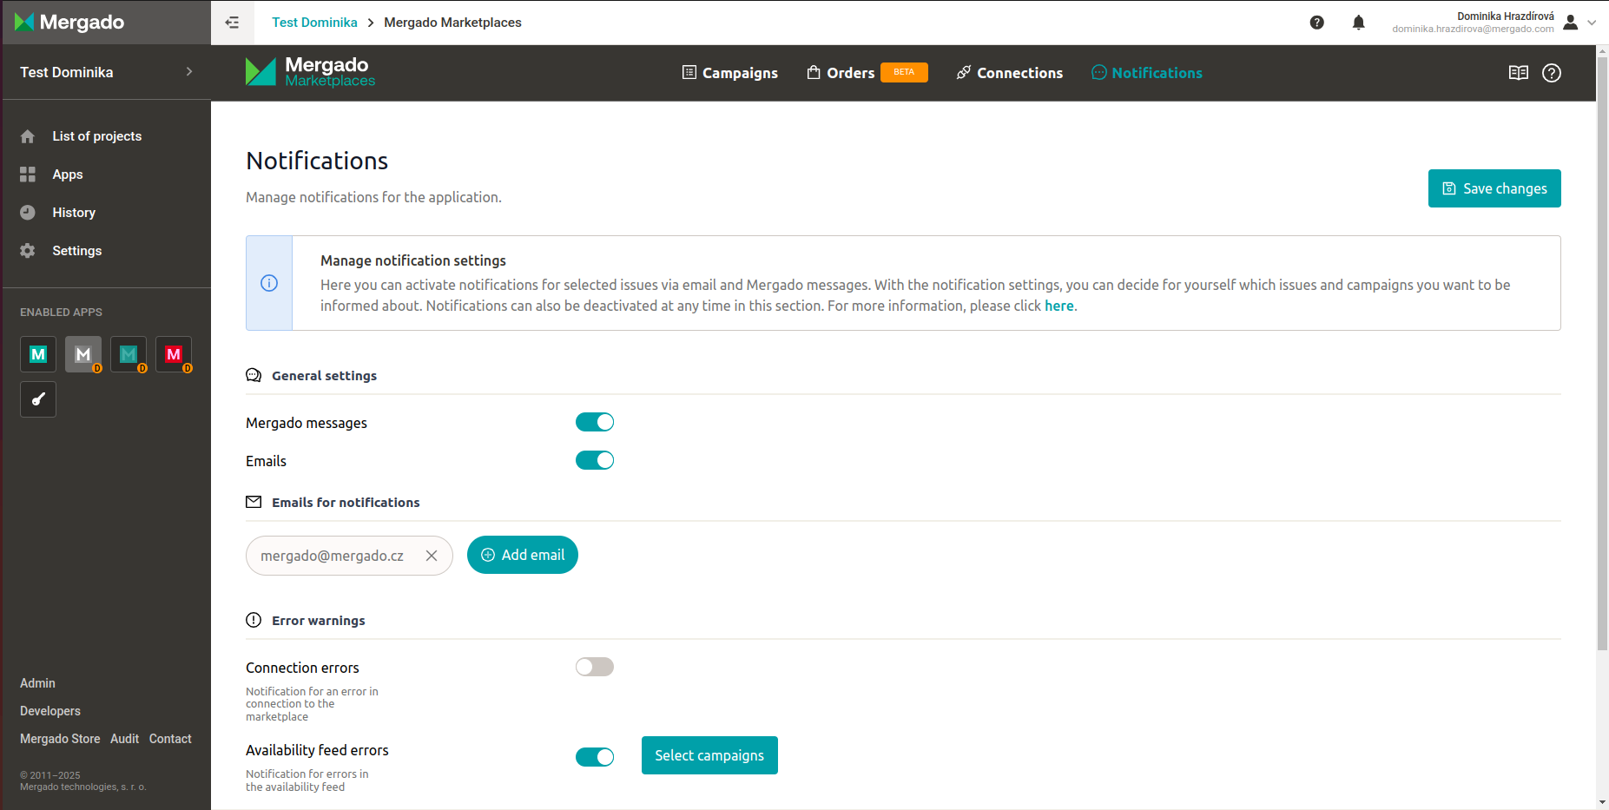Image resolution: width=1609 pixels, height=810 pixels.
Task: Follow the 'here' link for more information
Action: [1058, 306]
